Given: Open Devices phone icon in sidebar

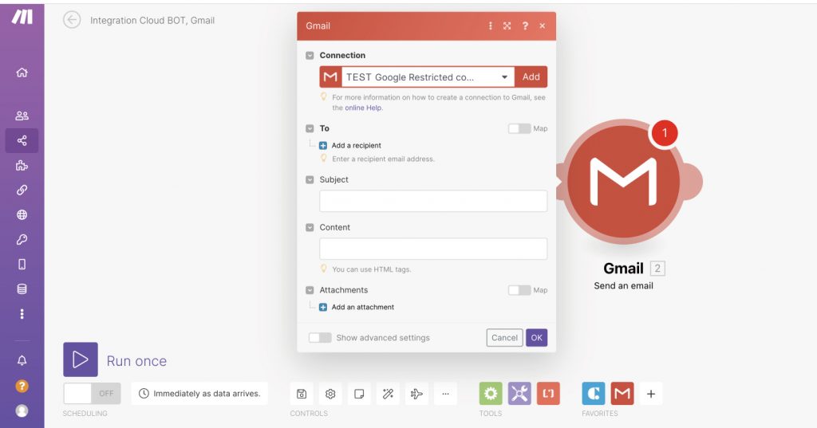Looking at the screenshot, I should (22, 265).
